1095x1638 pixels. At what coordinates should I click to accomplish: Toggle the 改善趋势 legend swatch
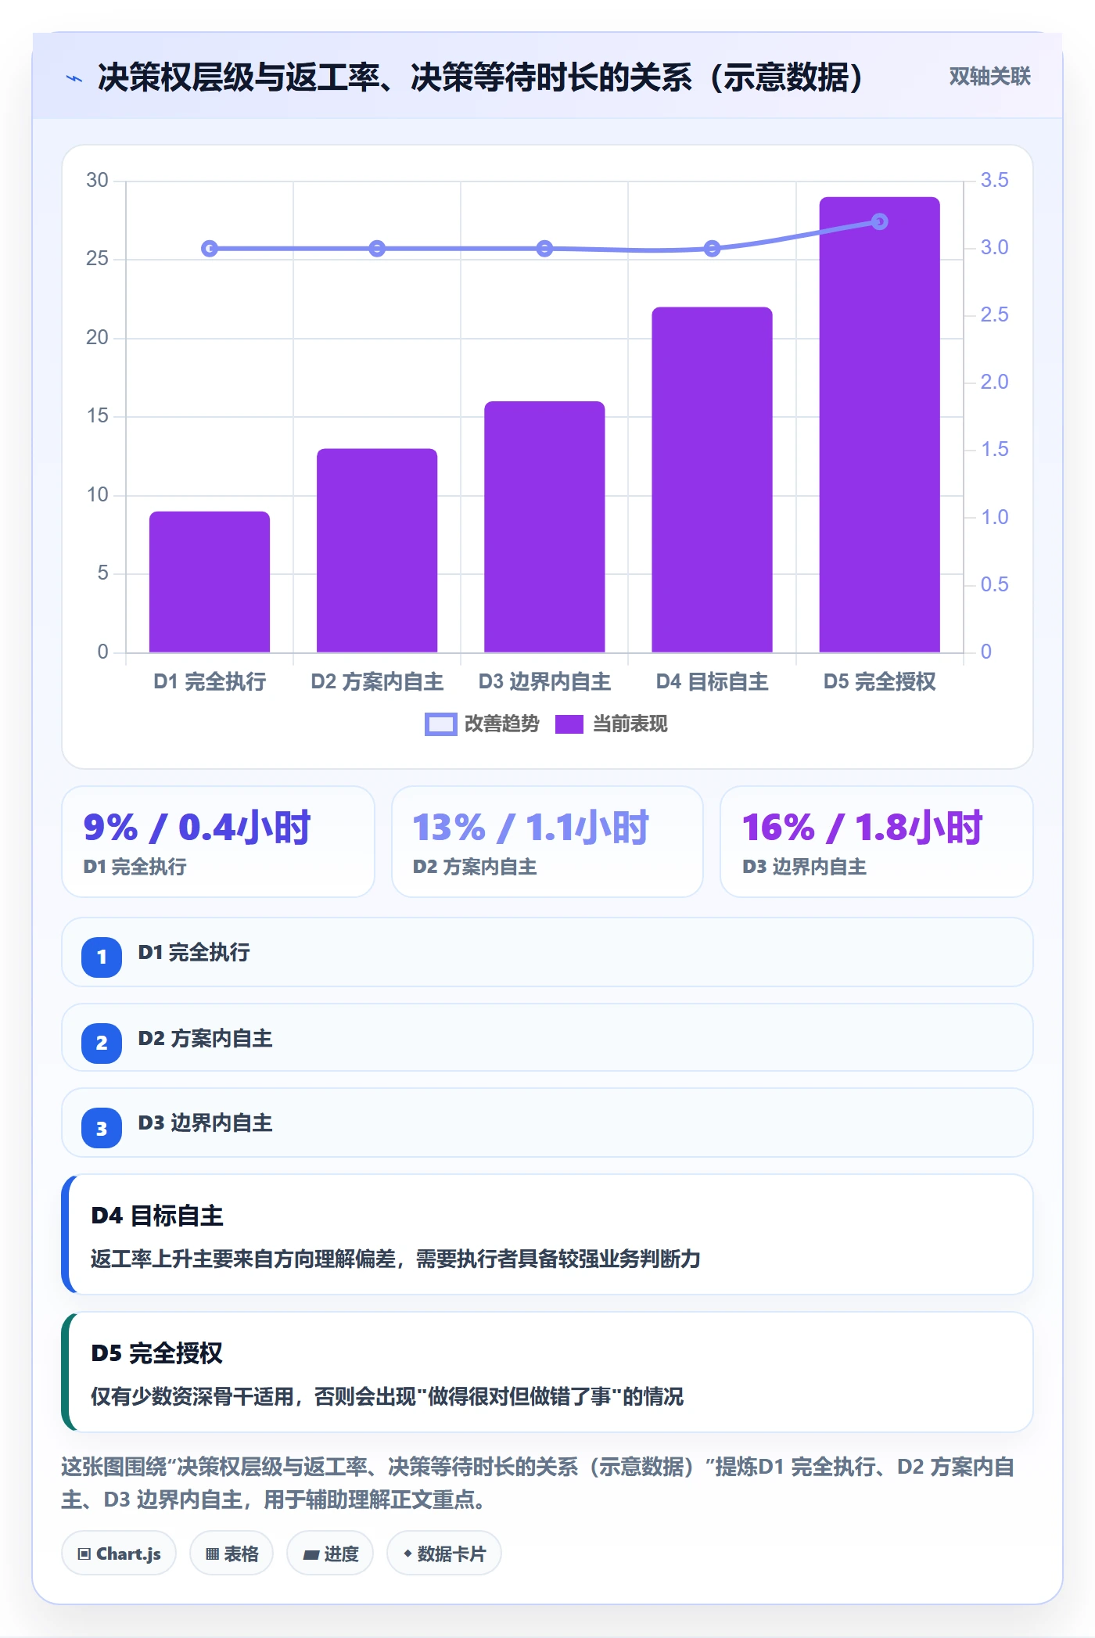click(440, 724)
